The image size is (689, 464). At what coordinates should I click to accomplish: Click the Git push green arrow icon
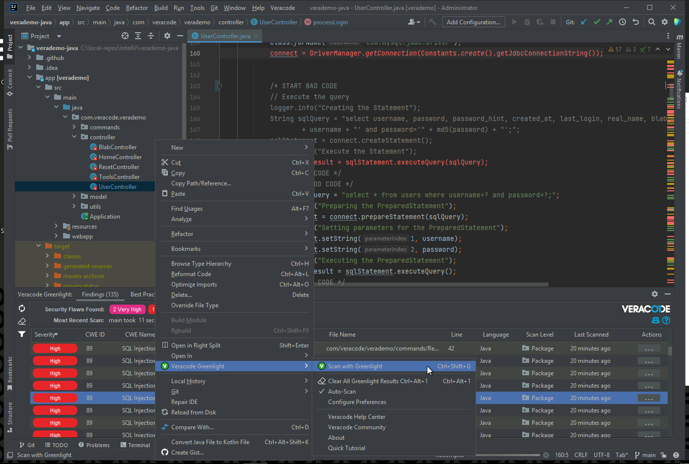click(x=609, y=22)
